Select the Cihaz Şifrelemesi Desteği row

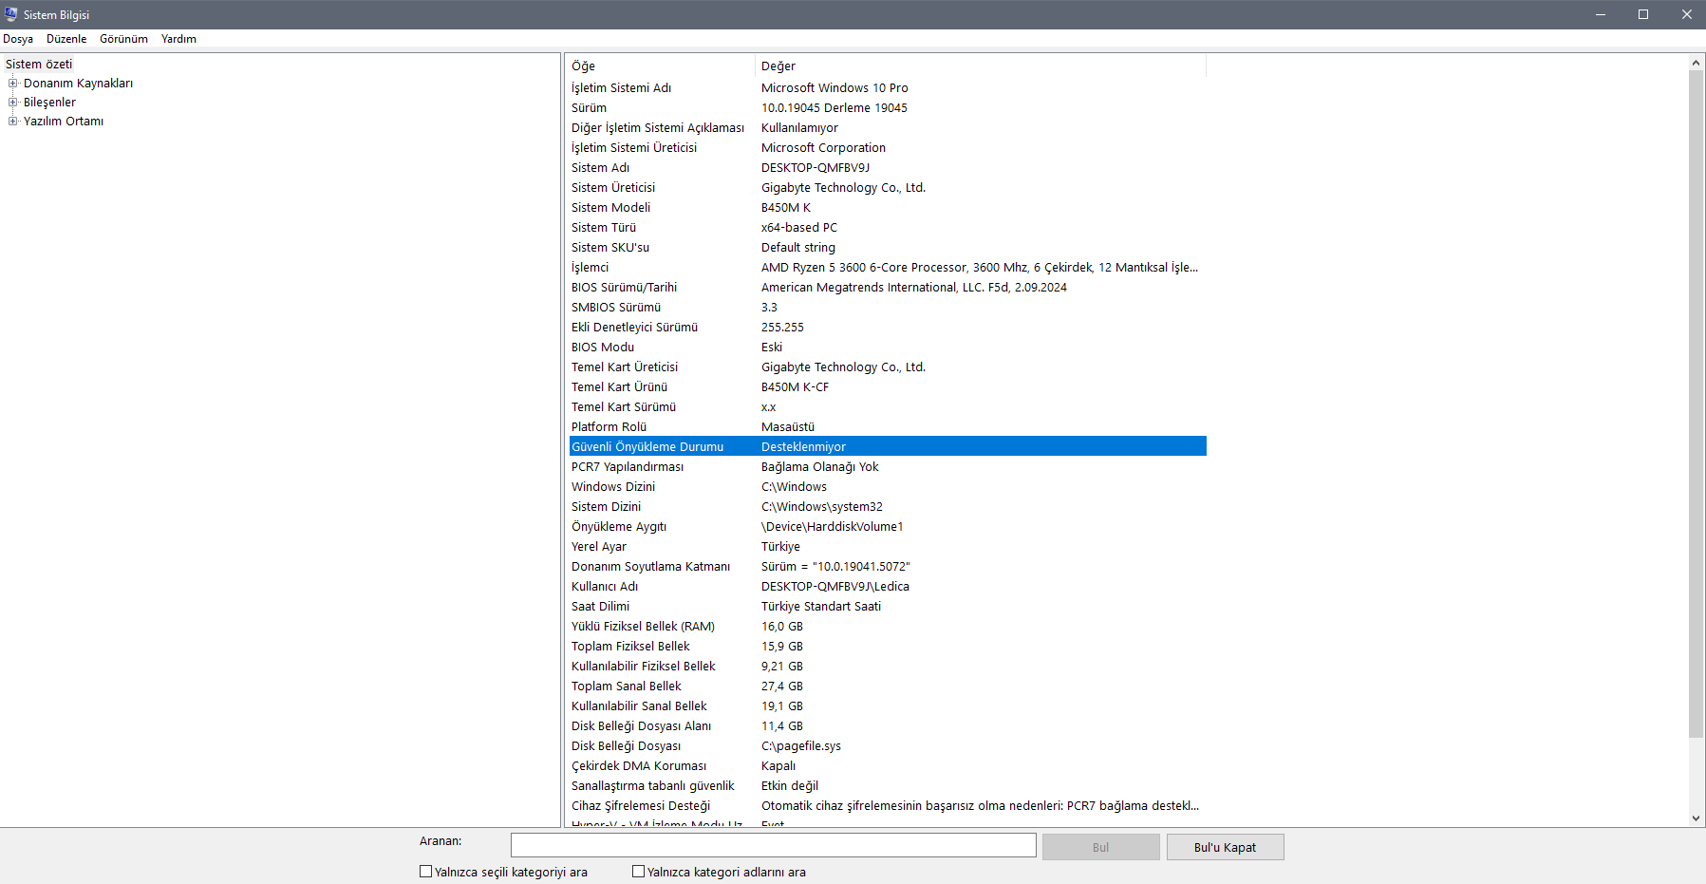[888, 806]
